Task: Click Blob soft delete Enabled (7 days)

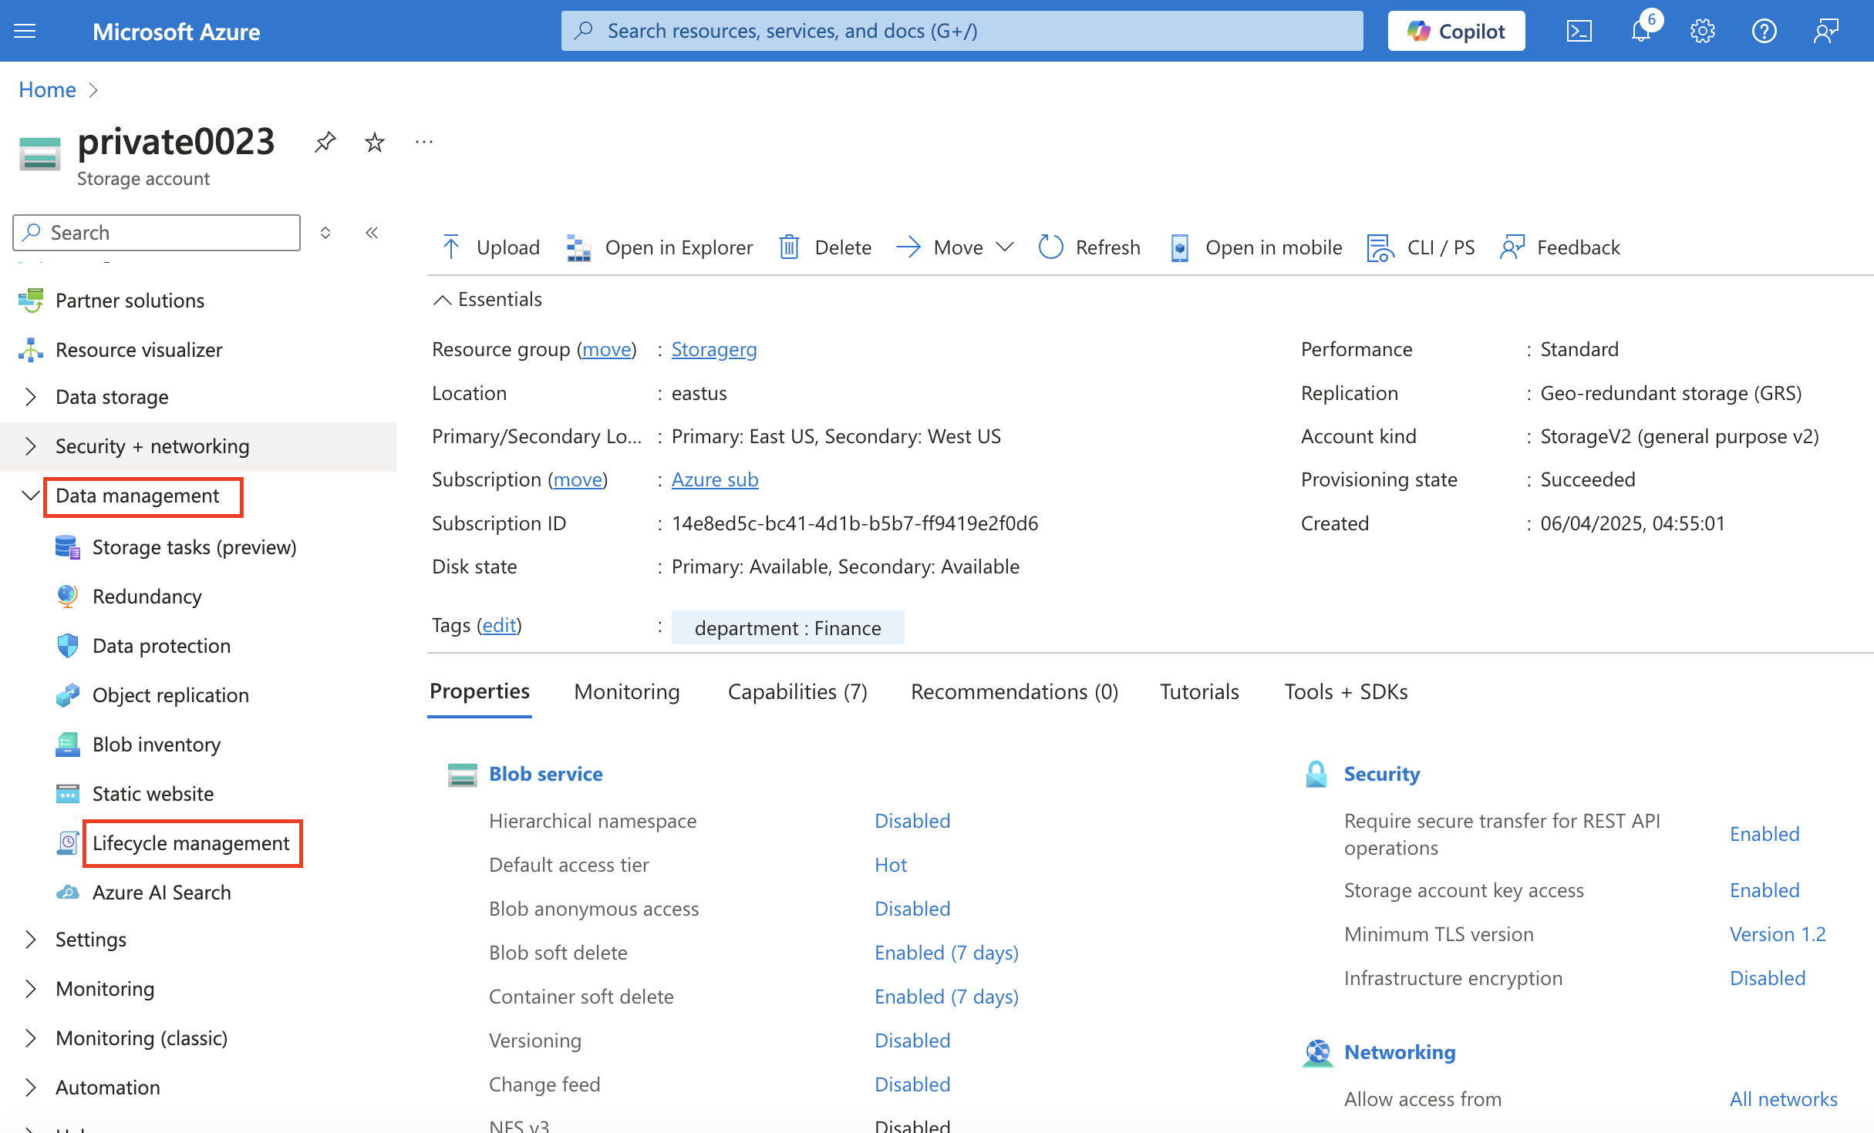Action: (946, 953)
